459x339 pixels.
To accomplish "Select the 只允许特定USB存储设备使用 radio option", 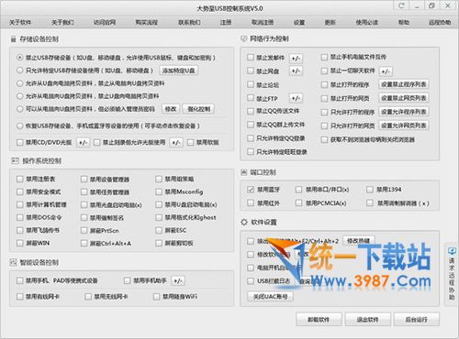I will click(20, 71).
